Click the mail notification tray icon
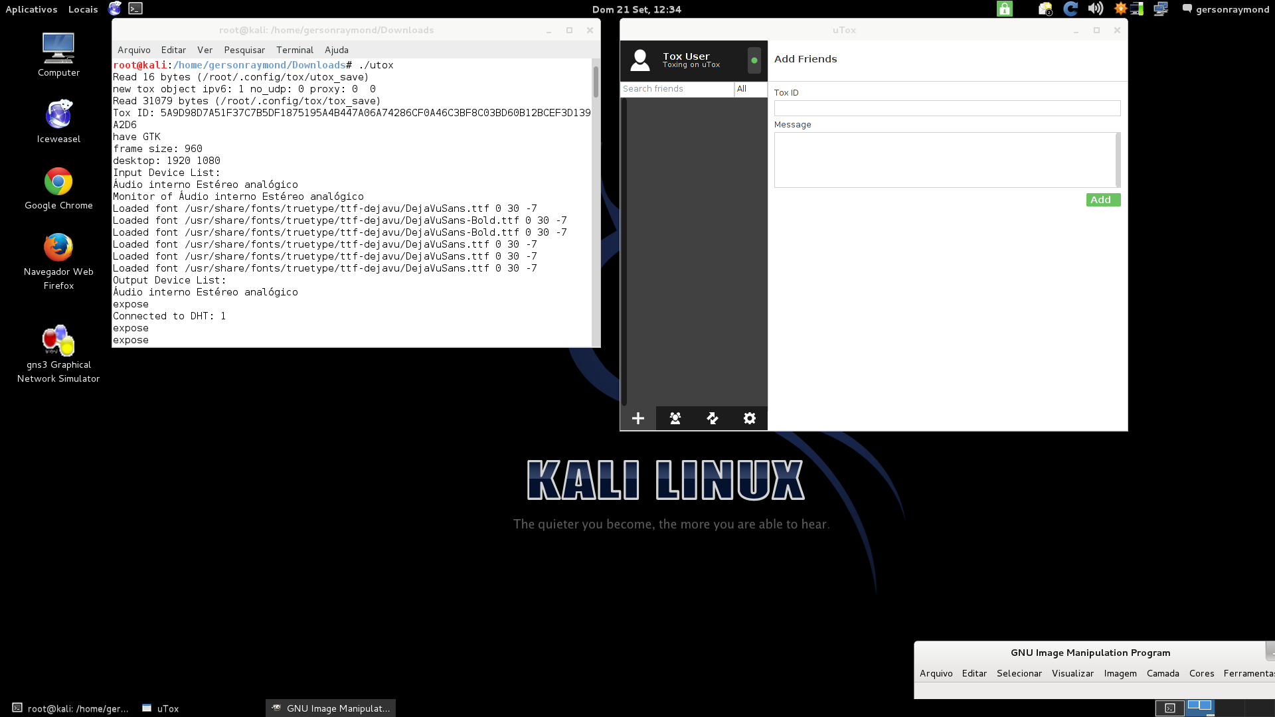This screenshot has height=717, width=1275. point(1045,9)
